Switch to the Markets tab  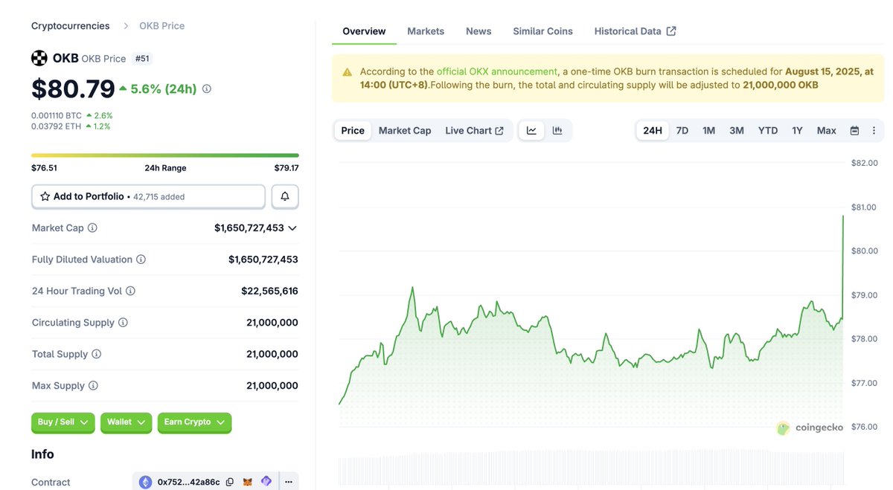pyautogui.click(x=426, y=31)
